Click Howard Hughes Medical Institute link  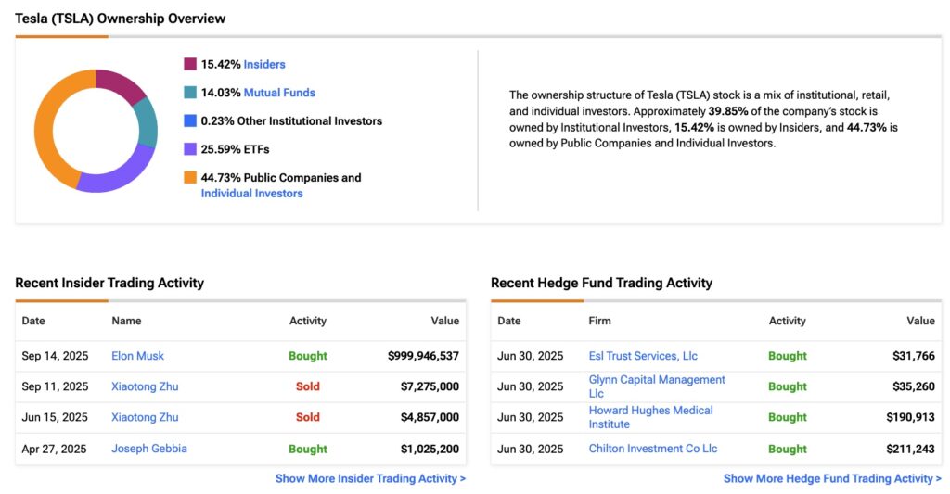point(650,417)
